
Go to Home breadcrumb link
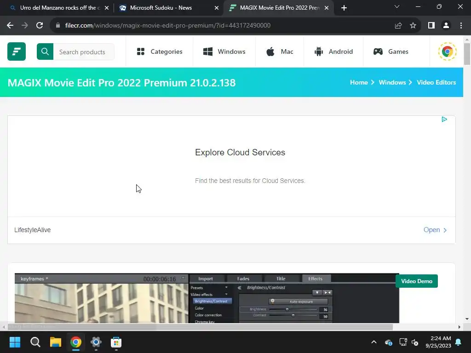[359, 82]
